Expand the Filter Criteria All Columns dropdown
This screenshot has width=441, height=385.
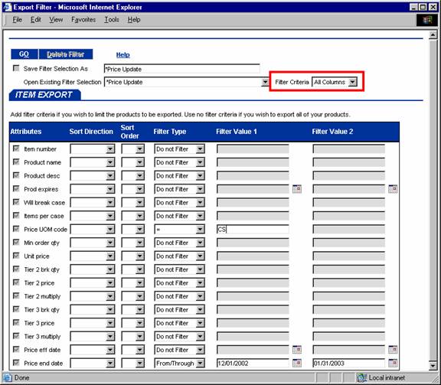pos(352,82)
